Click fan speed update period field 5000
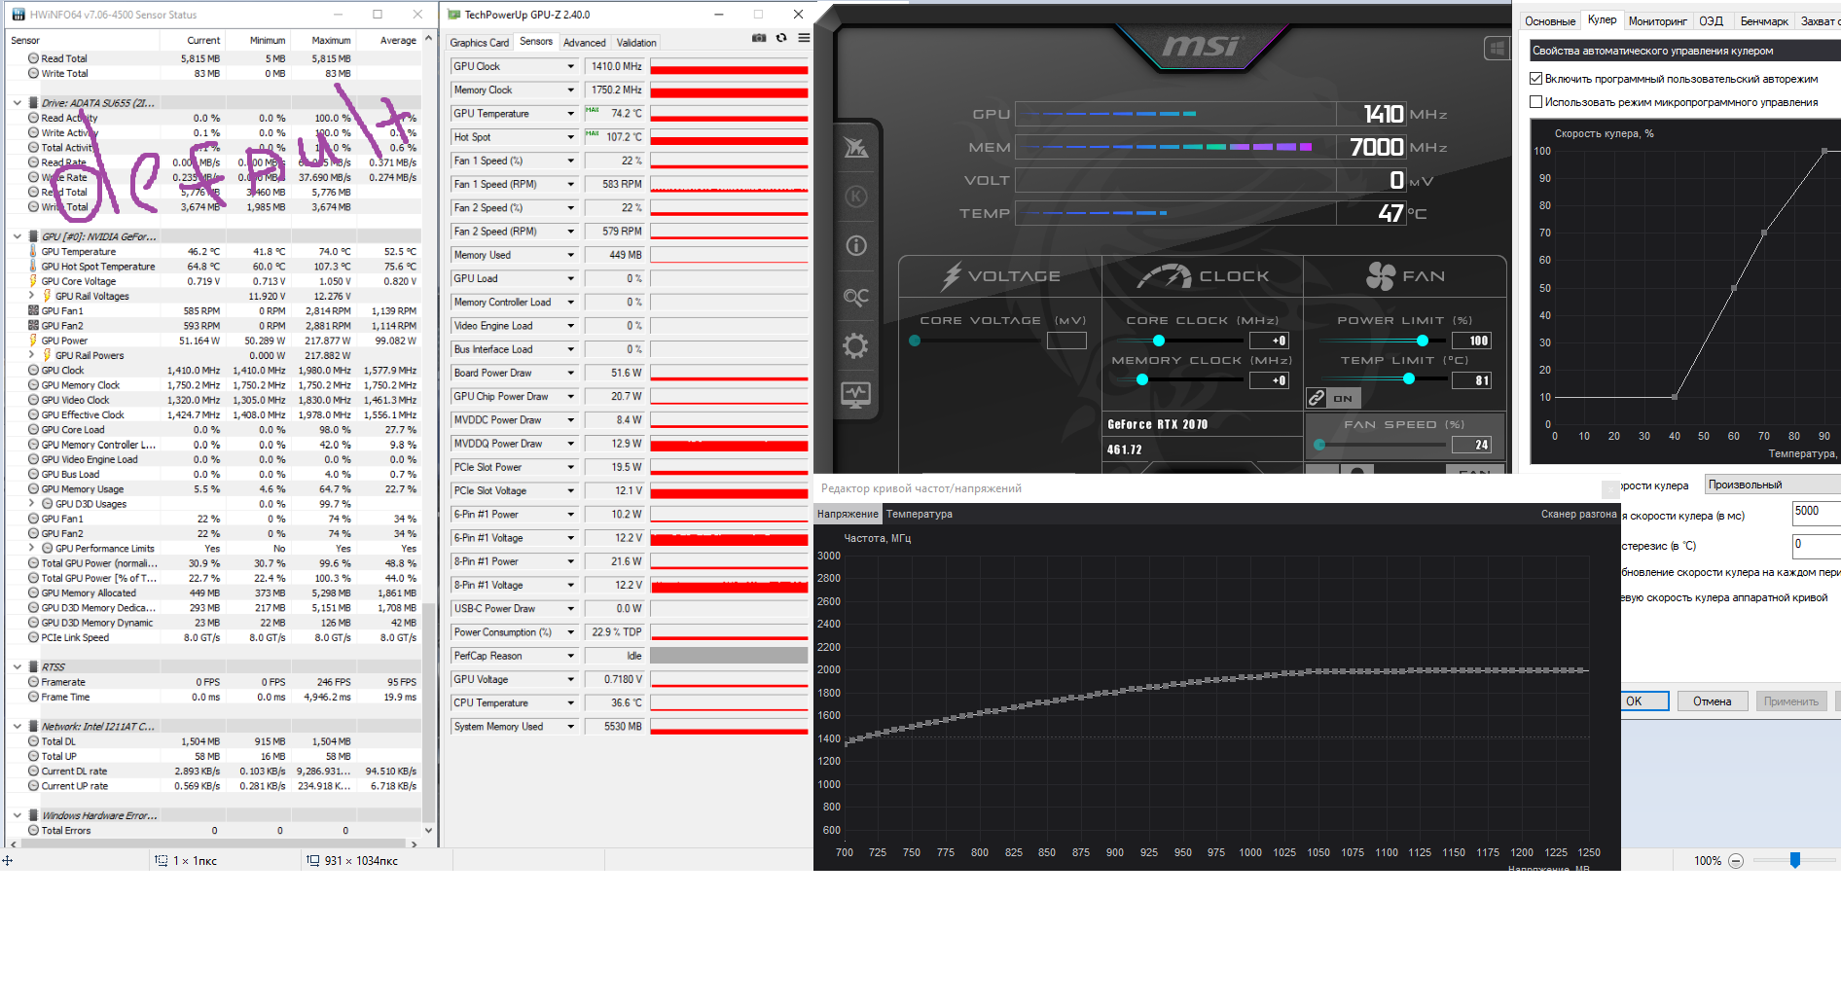The width and height of the screenshot is (1841, 1006). tap(1816, 513)
